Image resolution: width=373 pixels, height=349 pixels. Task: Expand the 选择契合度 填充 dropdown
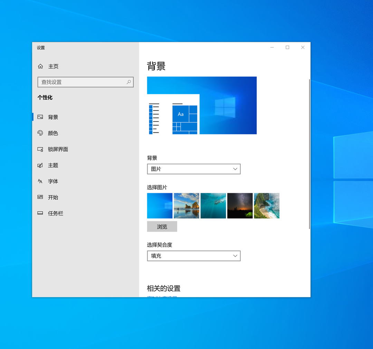194,256
